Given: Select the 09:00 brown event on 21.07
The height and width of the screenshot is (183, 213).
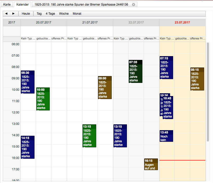Looking at the screenshot, I should click(x=105, y=88).
